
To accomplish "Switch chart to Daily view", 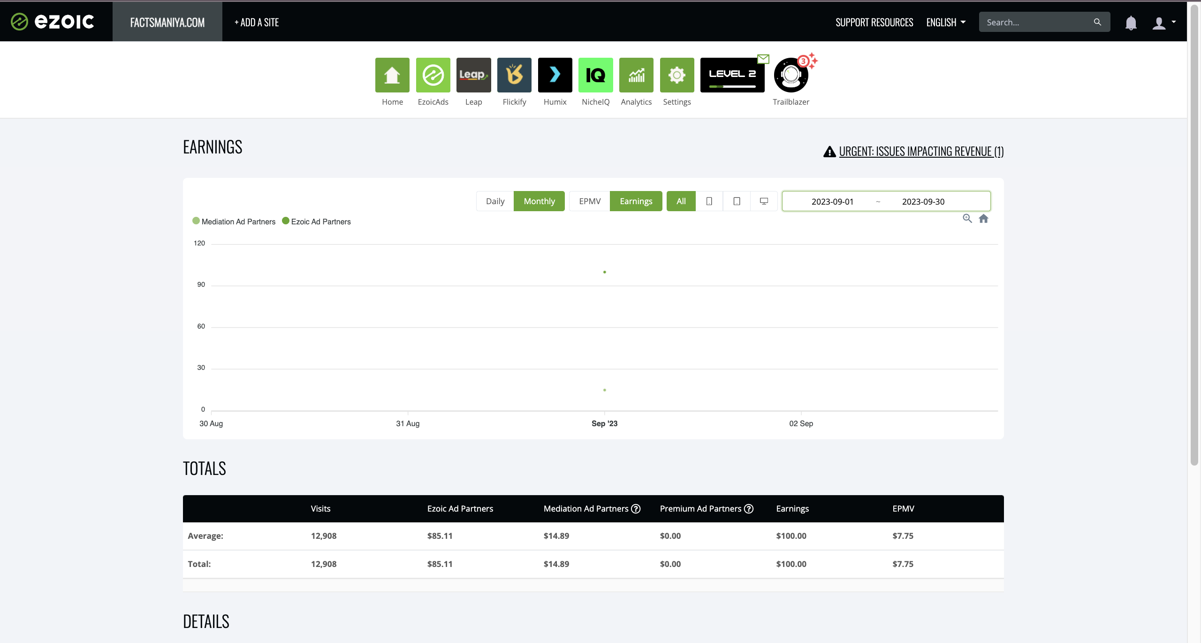I will pyautogui.click(x=495, y=201).
